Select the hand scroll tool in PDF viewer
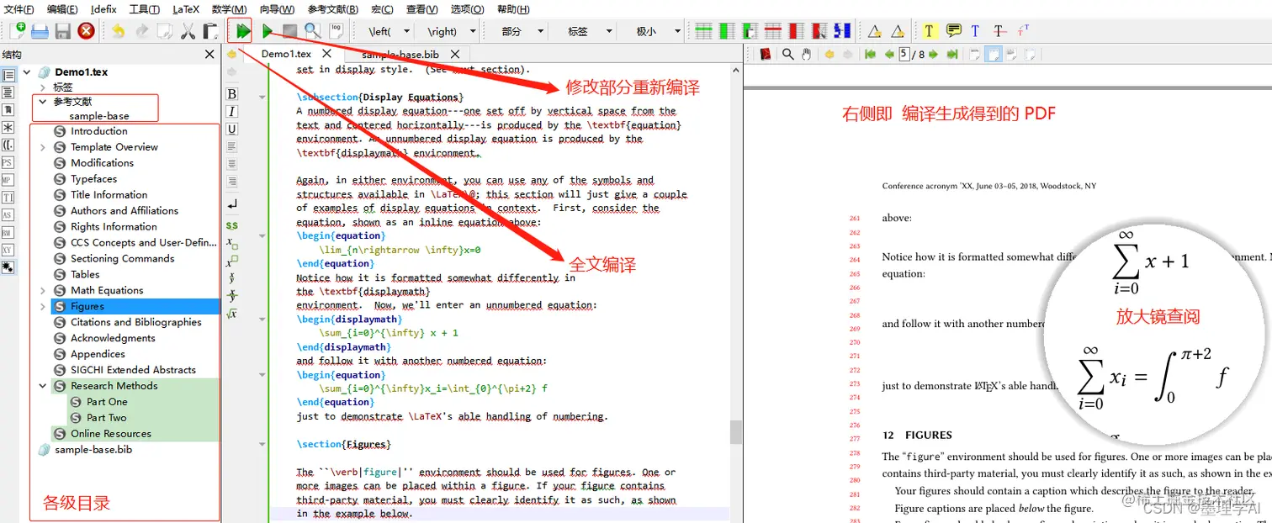This screenshot has height=523, width=1272. click(807, 54)
